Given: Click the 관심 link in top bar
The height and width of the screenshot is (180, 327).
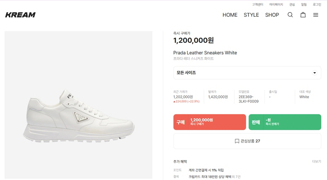Looking at the screenshot, I should 292,4.
